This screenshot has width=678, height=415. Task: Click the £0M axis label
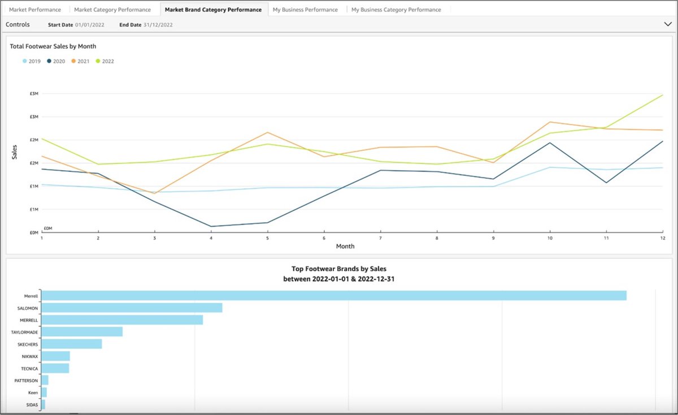(34, 232)
